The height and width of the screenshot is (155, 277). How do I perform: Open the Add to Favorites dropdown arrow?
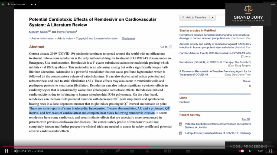tap(213, 18)
